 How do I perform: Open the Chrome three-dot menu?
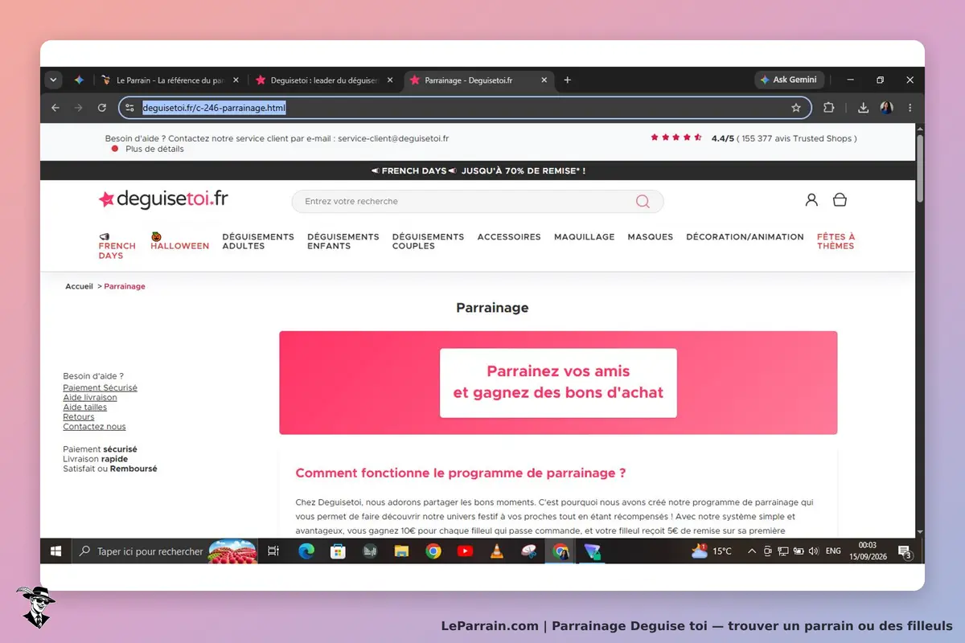click(910, 108)
